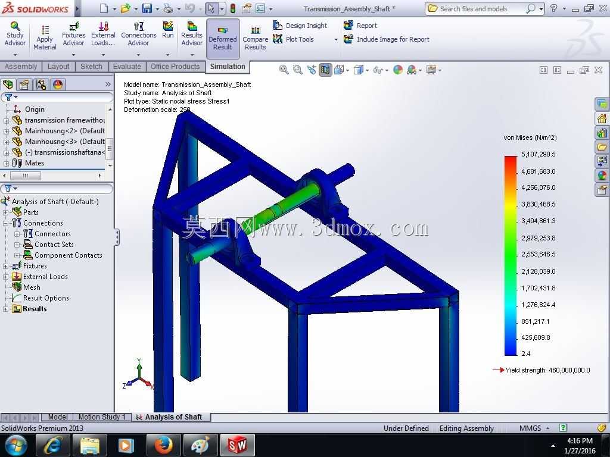Open the Edit Appearance color ball
This screenshot has width=610, height=457.
click(x=397, y=70)
